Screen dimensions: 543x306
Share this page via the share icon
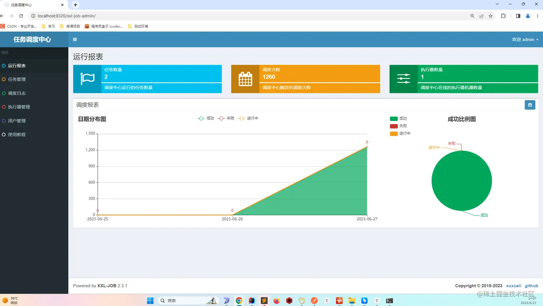(x=481, y=16)
